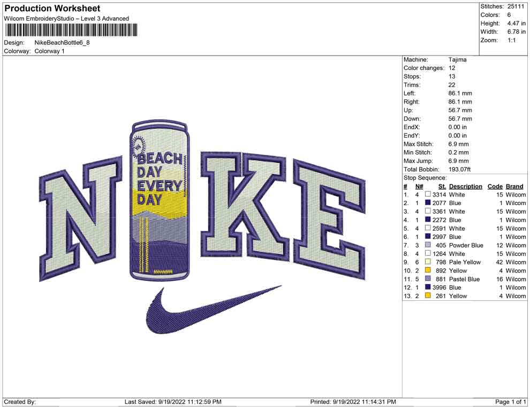The width and height of the screenshot is (530, 407).
Task: Click the 'Trims:' label
Action: point(412,84)
